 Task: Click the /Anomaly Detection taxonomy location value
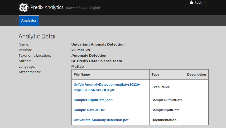click(89, 56)
